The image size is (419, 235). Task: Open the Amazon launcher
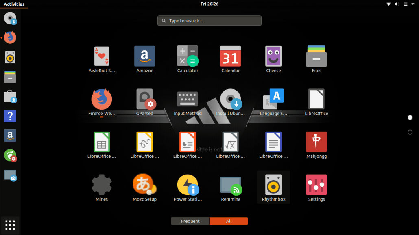[x=144, y=56]
